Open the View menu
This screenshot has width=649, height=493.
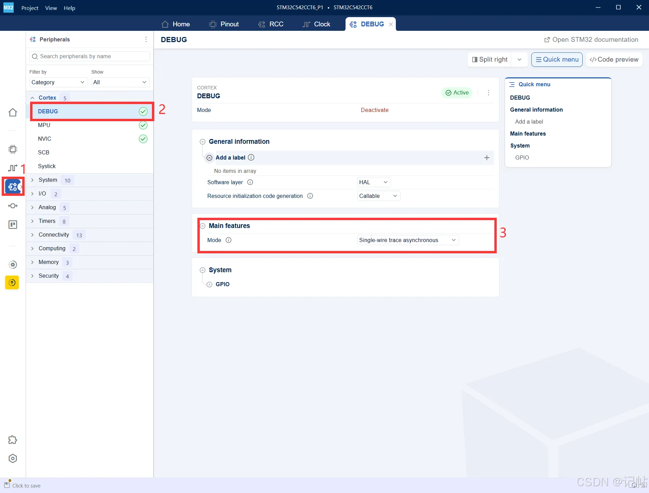[51, 8]
